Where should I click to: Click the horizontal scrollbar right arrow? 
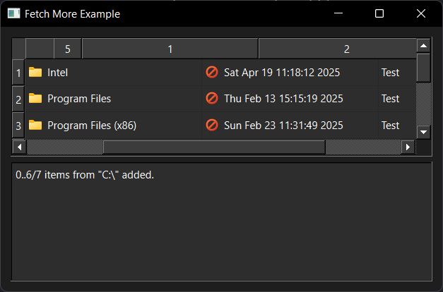click(408, 147)
